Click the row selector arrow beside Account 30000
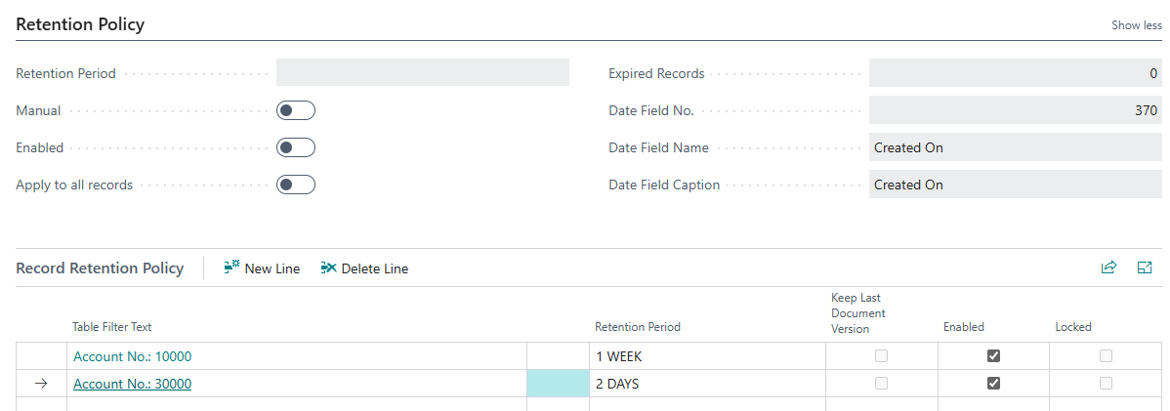This screenshot has height=411, width=1170. 41,384
